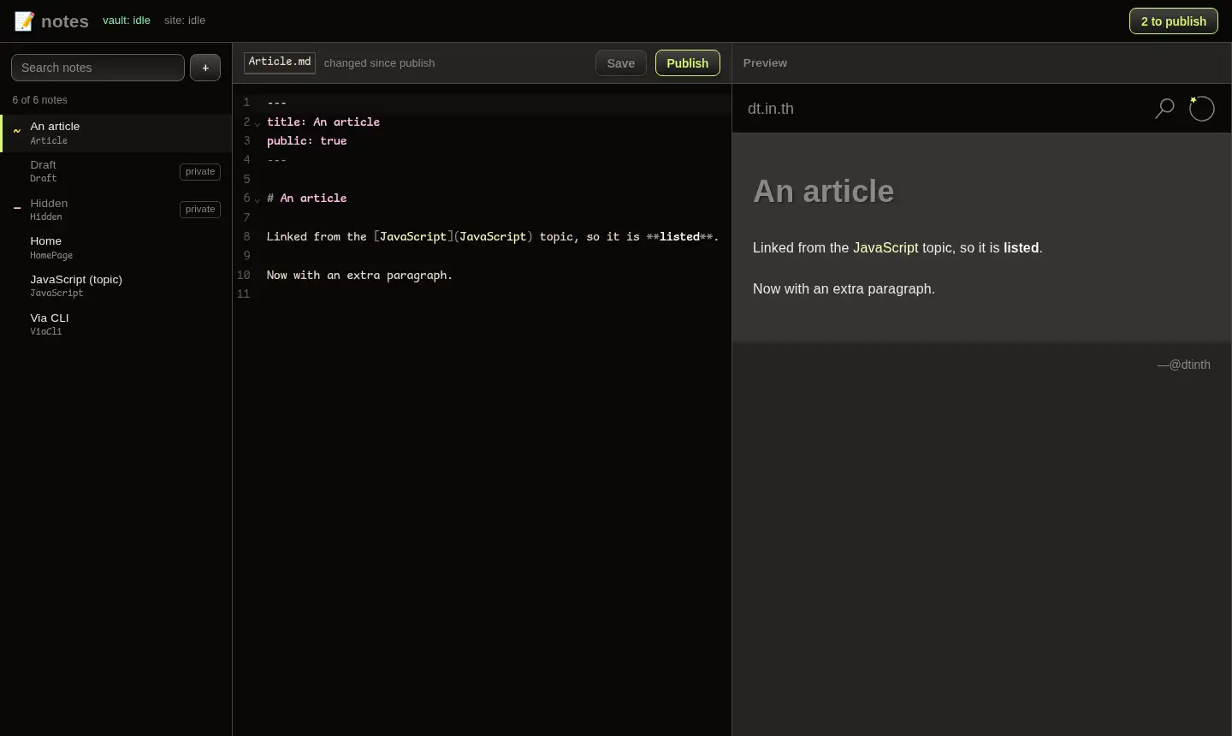Image resolution: width=1232 pixels, height=736 pixels.
Task: Click the "6 of 6 notes" count
Action: 39,100
